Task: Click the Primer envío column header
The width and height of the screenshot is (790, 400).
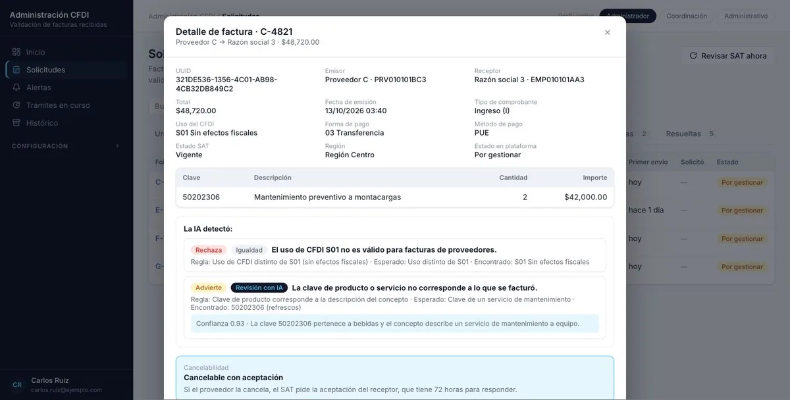Action: point(648,162)
